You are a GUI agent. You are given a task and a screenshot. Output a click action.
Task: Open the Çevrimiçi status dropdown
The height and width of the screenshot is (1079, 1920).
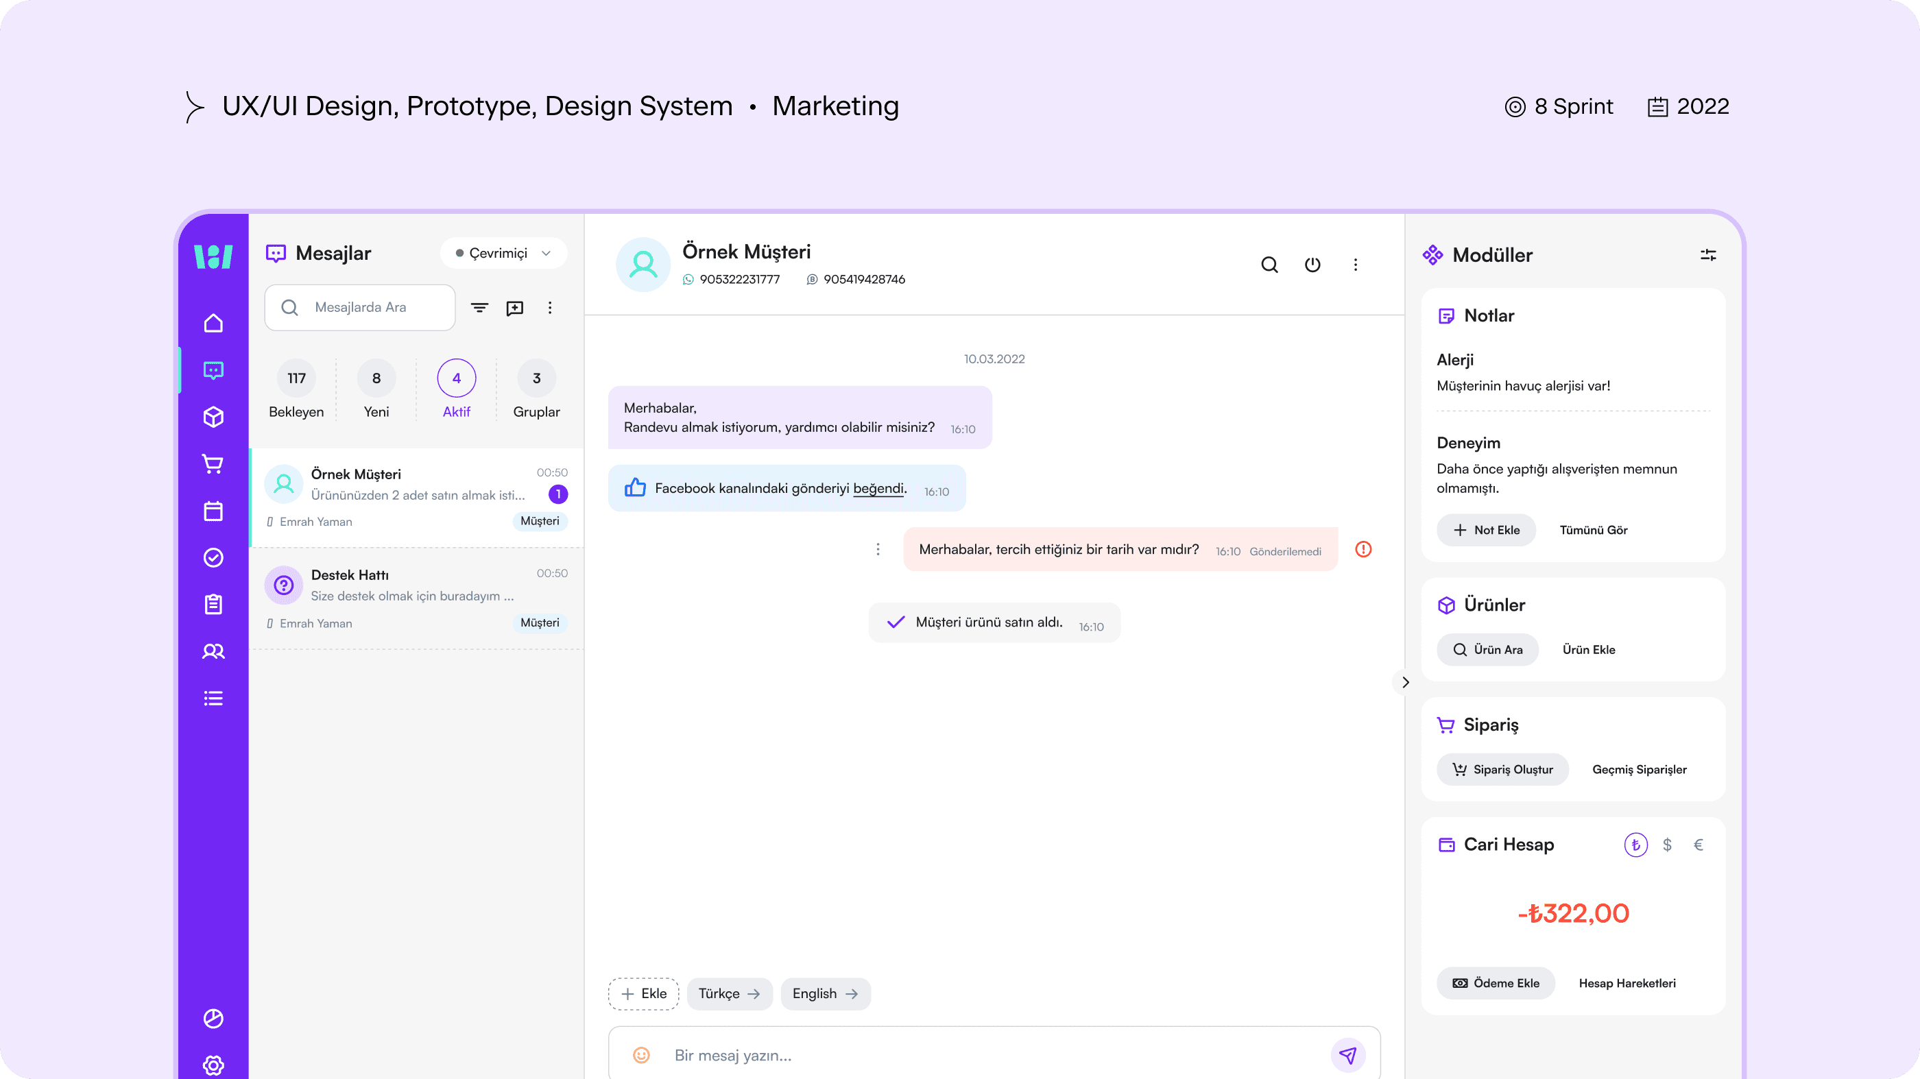pos(504,254)
